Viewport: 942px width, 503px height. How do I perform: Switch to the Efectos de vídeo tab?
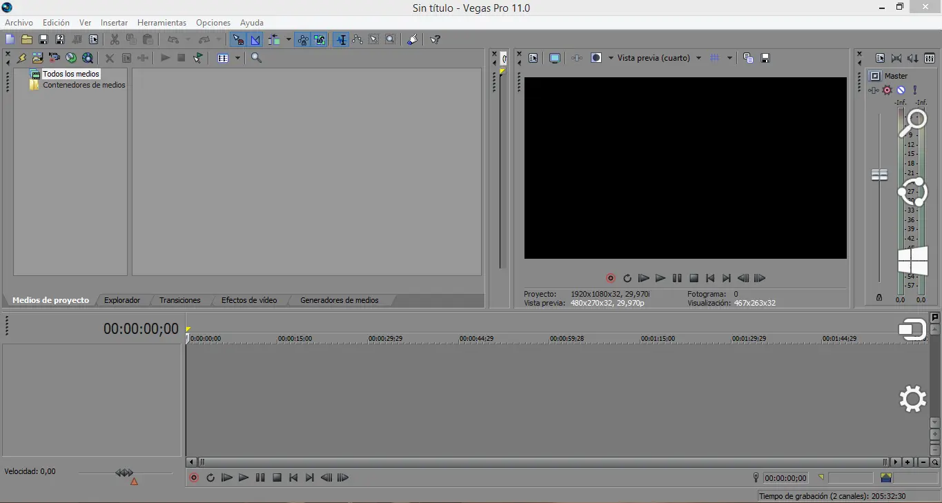click(x=249, y=300)
